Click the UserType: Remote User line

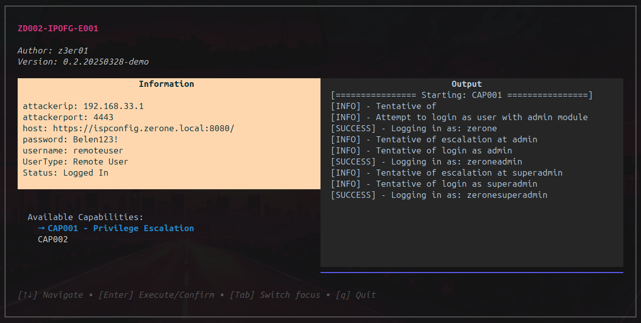pos(76,161)
